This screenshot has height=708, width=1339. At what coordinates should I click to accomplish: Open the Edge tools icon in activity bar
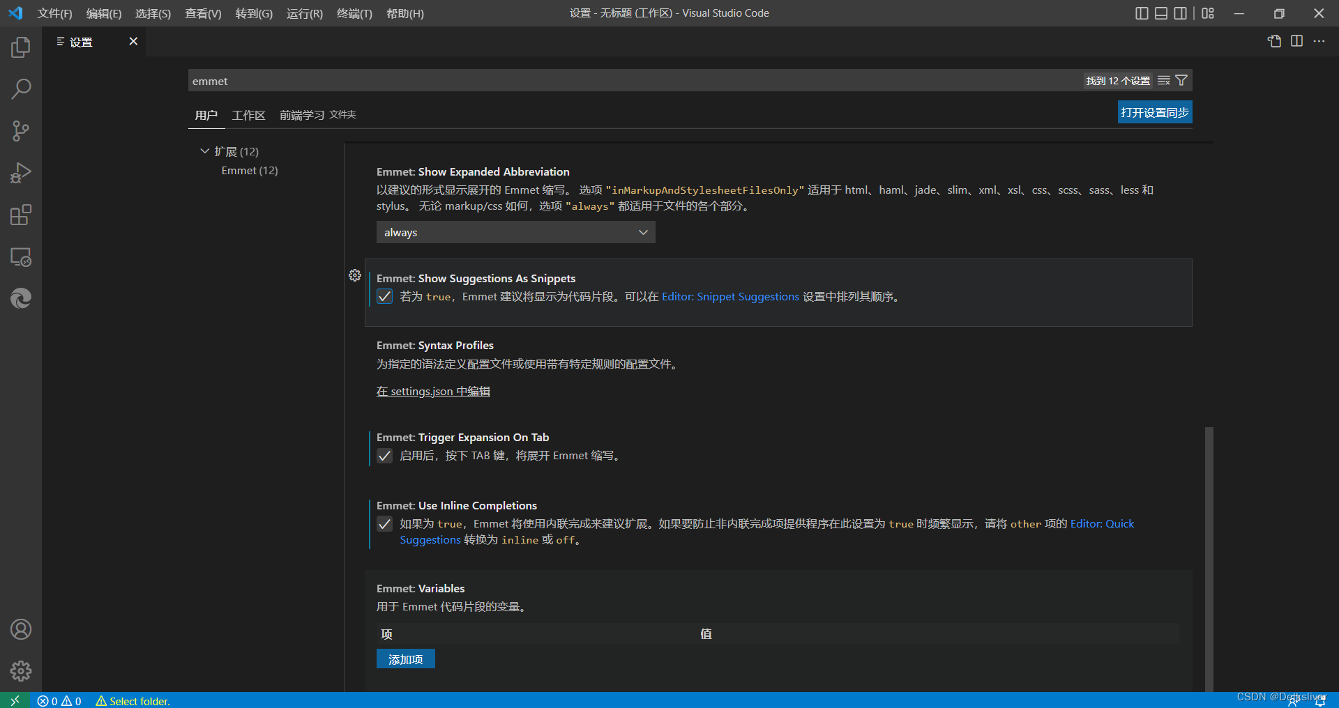[21, 299]
